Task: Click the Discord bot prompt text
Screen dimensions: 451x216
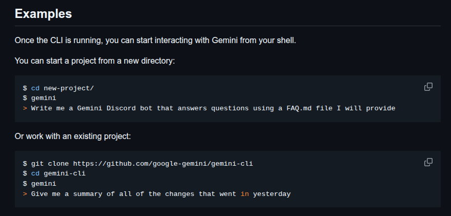Action: [213, 108]
